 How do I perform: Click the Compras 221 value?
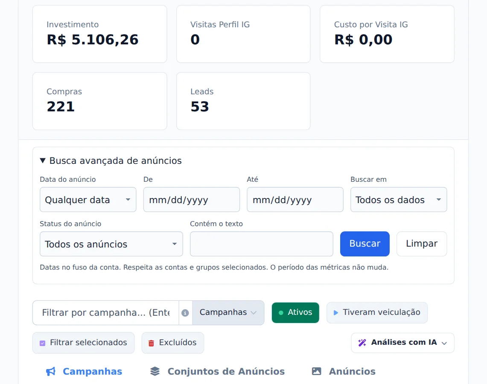pos(61,107)
